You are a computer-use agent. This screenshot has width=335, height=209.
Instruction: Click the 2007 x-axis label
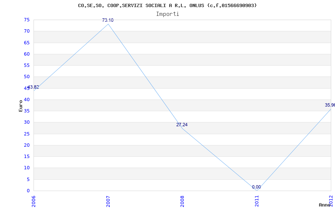[x=108, y=201]
